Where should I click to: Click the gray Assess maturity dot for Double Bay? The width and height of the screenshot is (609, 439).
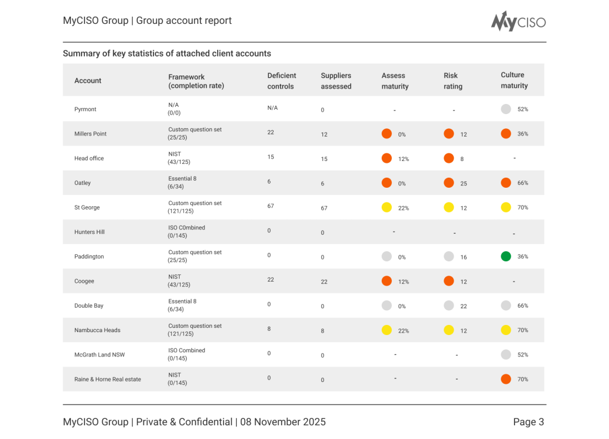pos(387,305)
